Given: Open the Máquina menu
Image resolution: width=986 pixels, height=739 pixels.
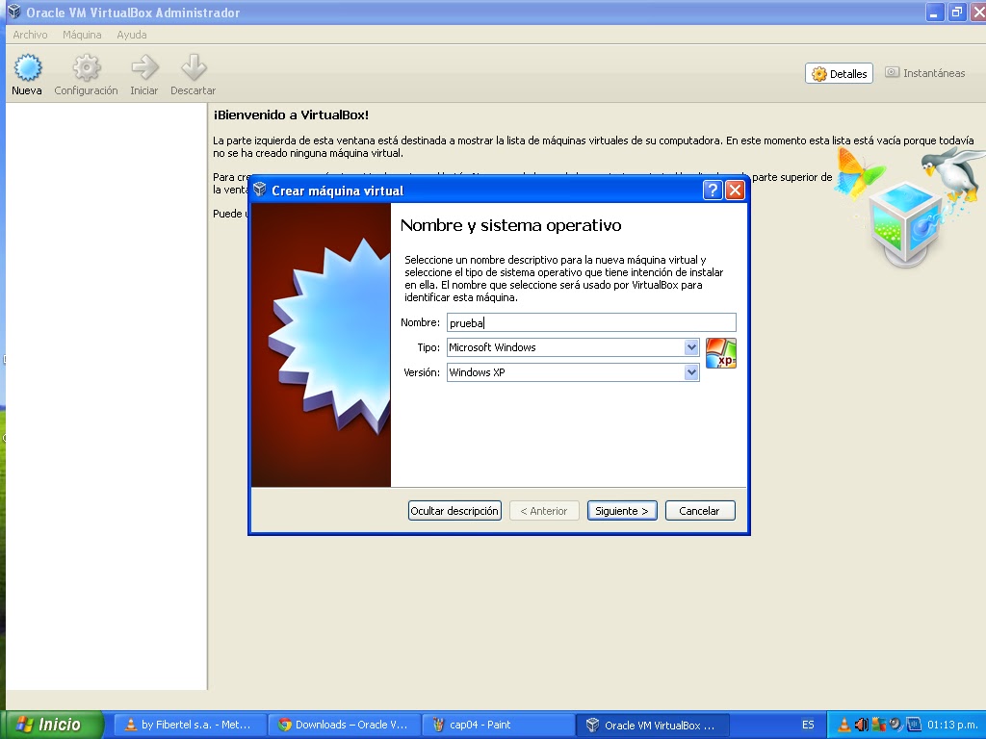Looking at the screenshot, I should pyautogui.click(x=82, y=35).
